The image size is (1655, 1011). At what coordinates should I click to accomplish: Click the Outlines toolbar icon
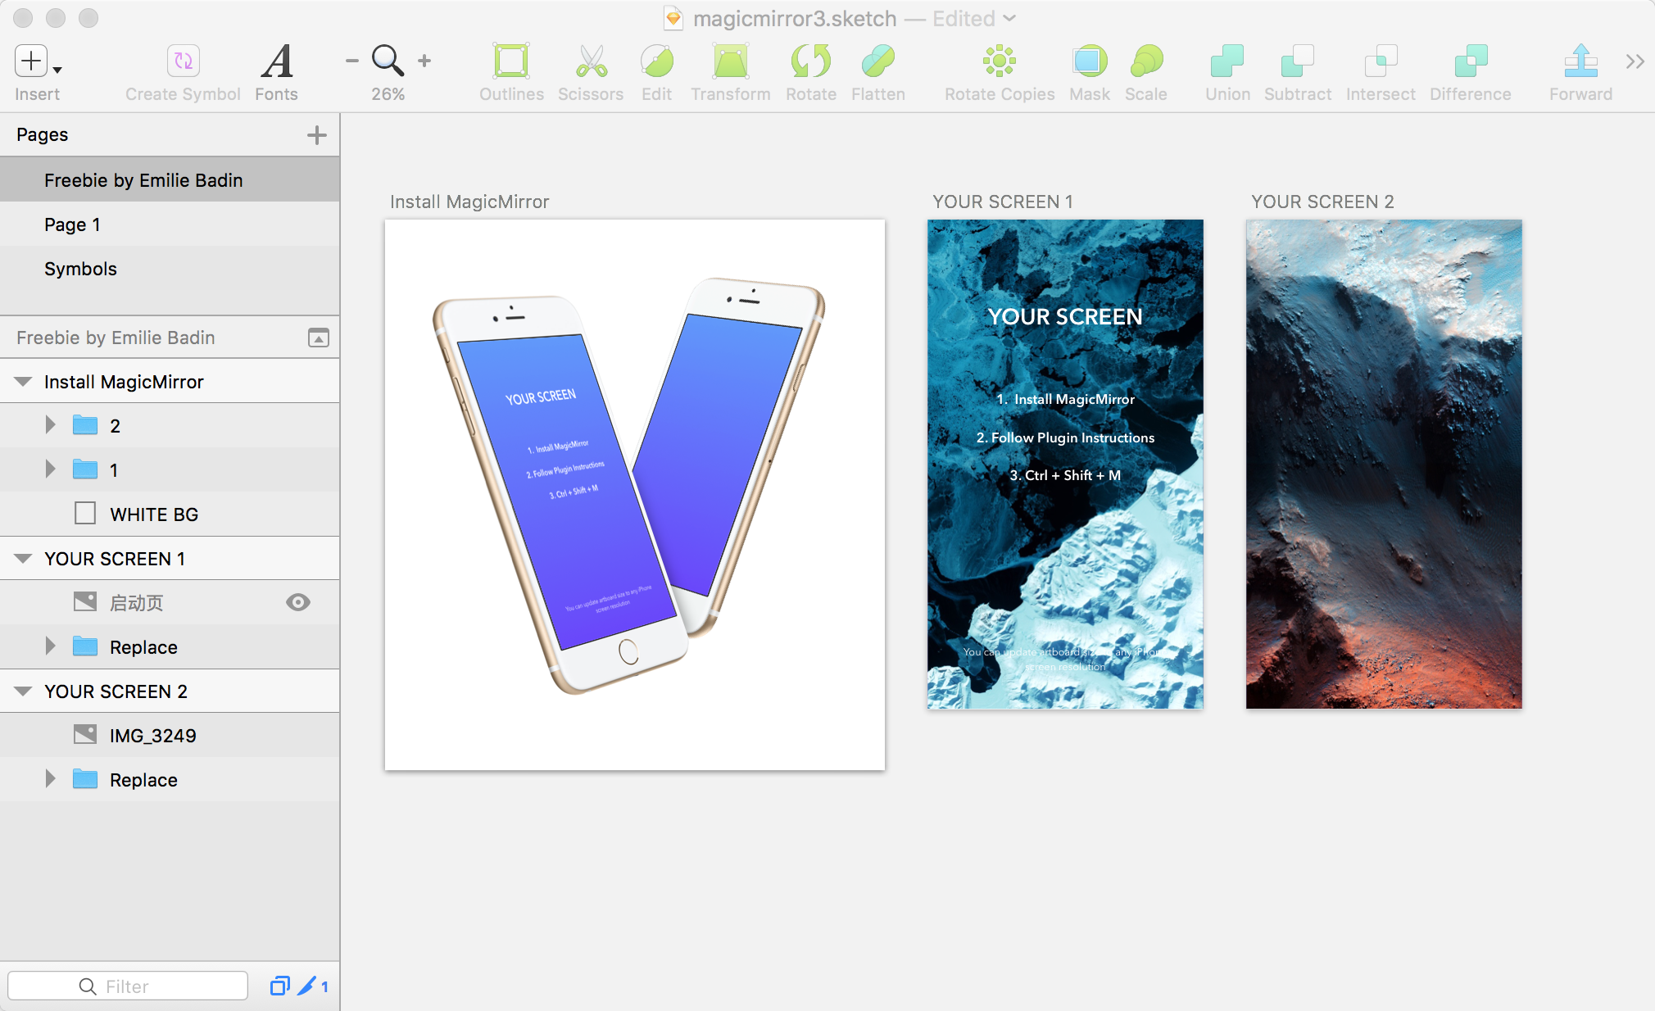[511, 61]
